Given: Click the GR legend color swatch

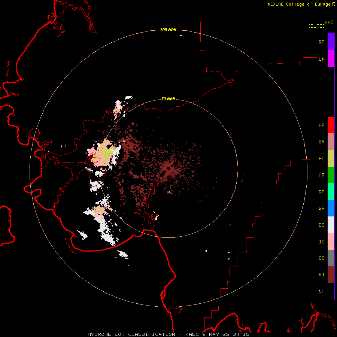Looking at the screenshot, I should 331,142.
